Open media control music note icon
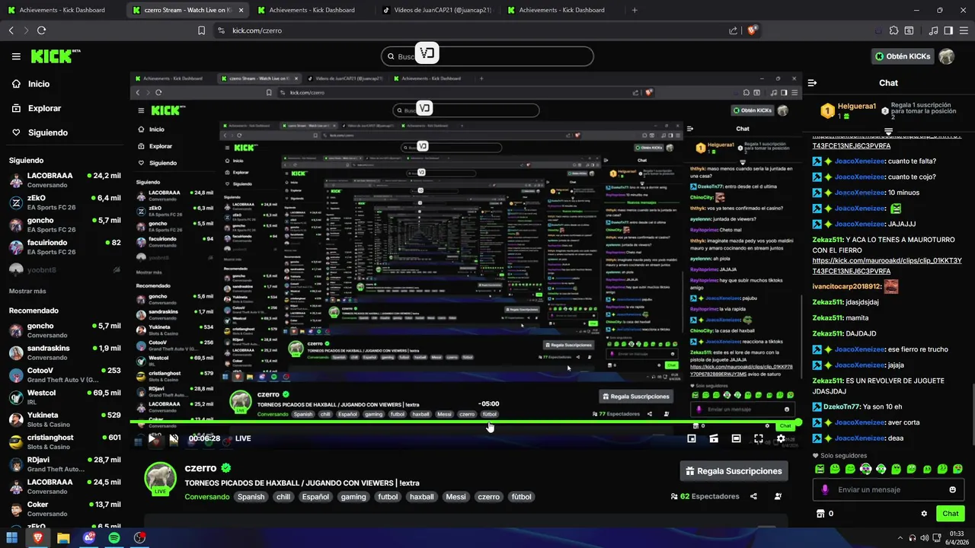 tap(934, 30)
